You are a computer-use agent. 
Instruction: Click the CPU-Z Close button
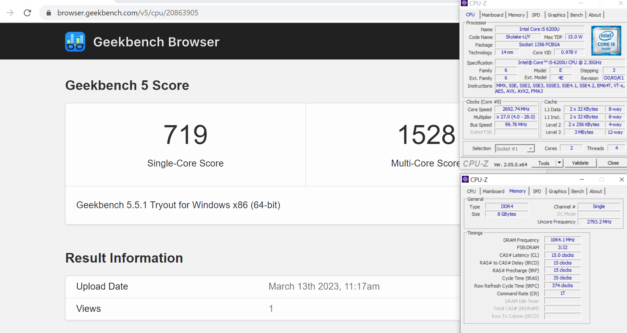tap(613, 163)
